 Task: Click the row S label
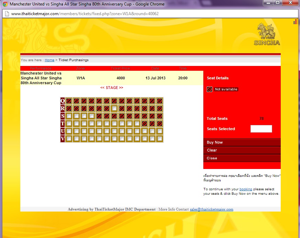[63, 116]
